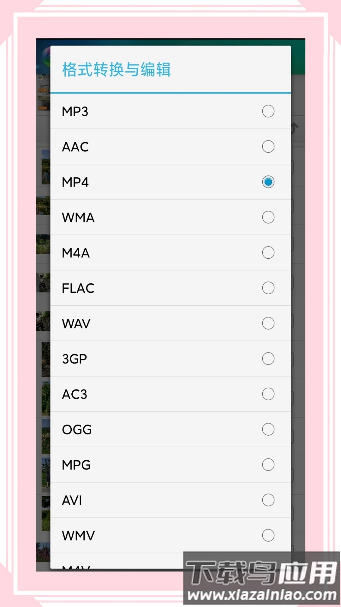The height and width of the screenshot is (607, 341).
Task: Tap the AVI format label
Action: pos(72,500)
